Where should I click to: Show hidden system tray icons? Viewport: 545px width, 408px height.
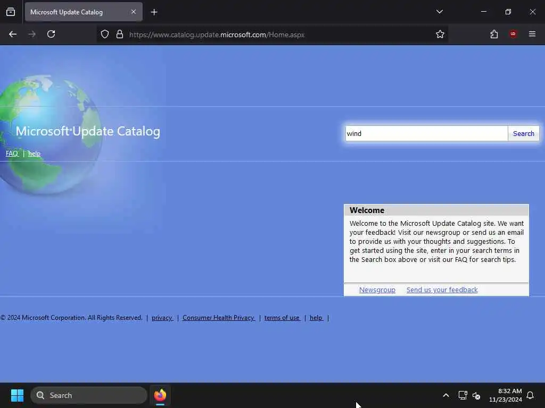[x=446, y=395]
